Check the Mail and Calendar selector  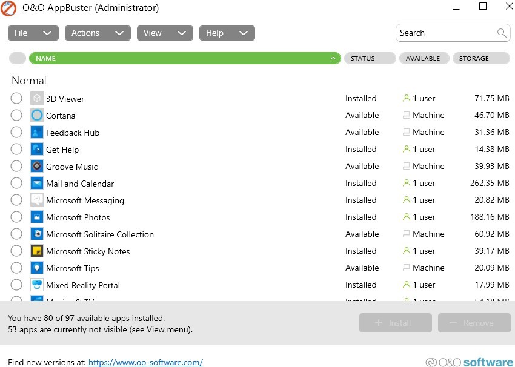coord(16,183)
